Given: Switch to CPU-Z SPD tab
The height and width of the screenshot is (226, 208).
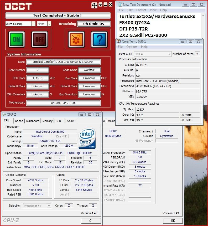Looking at the screenshot, I should click(x=58, y=121).
